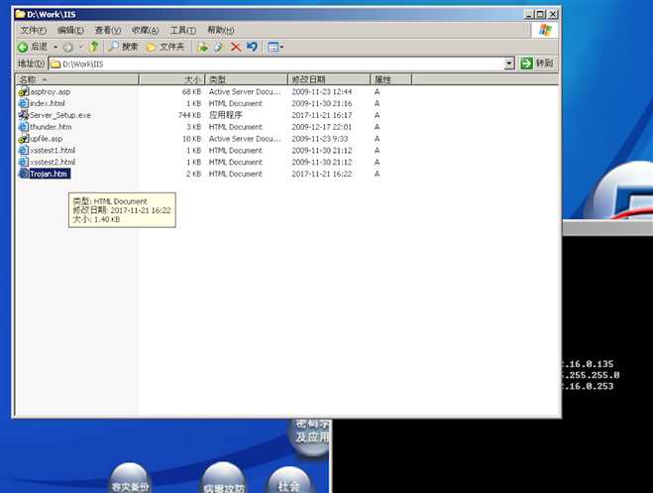Click the 68 KB size of asptroy.asp
The width and height of the screenshot is (653, 493).
coord(191,91)
